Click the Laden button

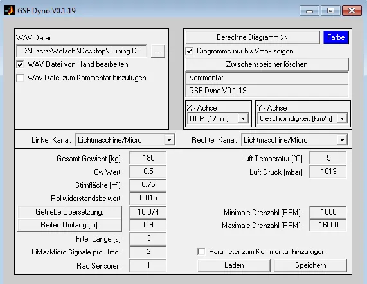pyautogui.click(x=234, y=265)
